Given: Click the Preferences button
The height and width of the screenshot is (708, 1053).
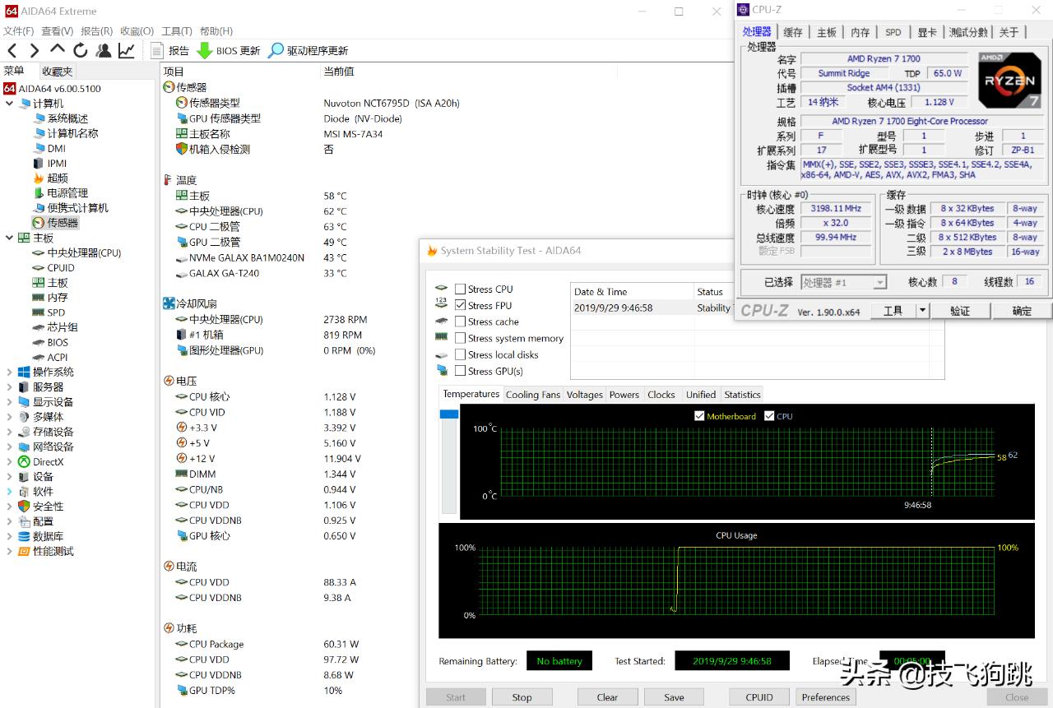Looking at the screenshot, I should tap(825, 697).
